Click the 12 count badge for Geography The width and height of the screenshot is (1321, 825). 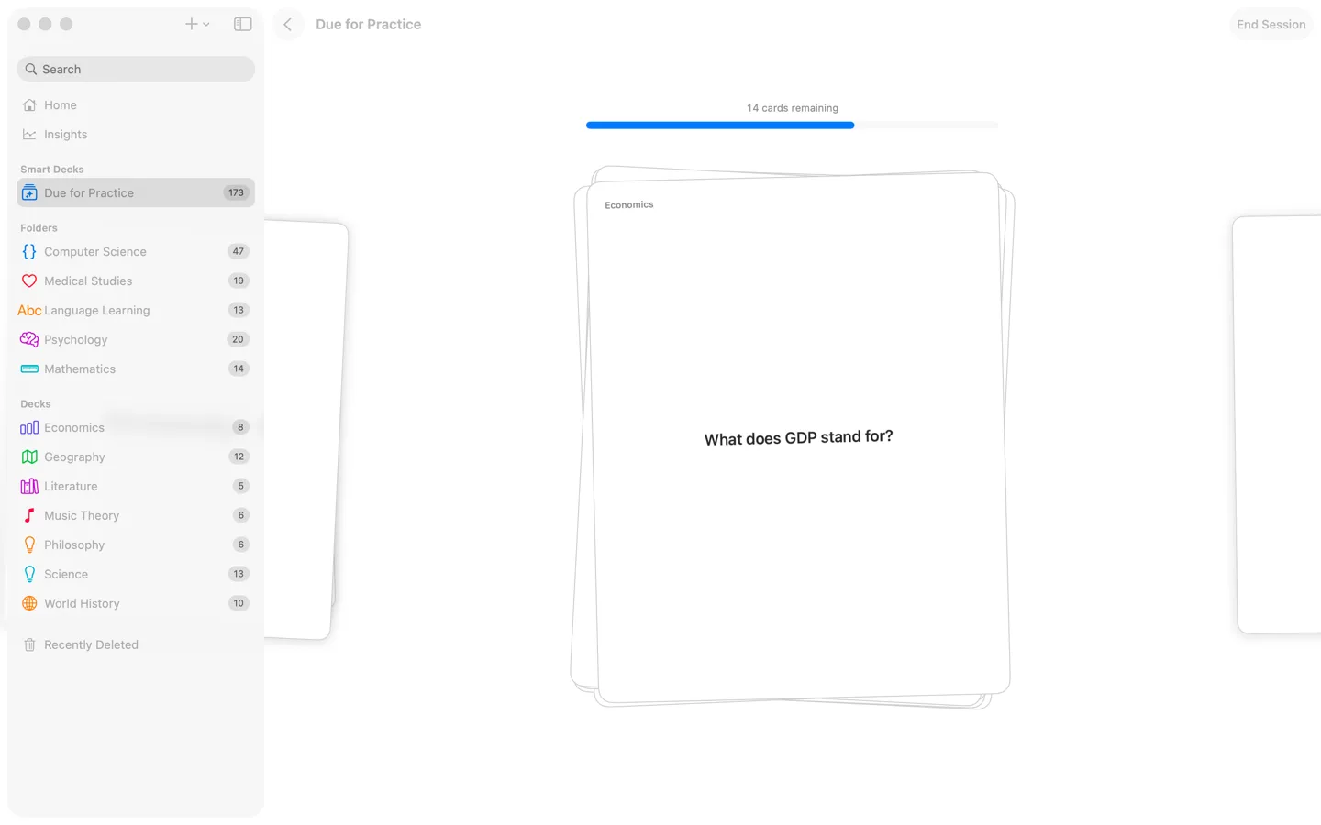239,456
